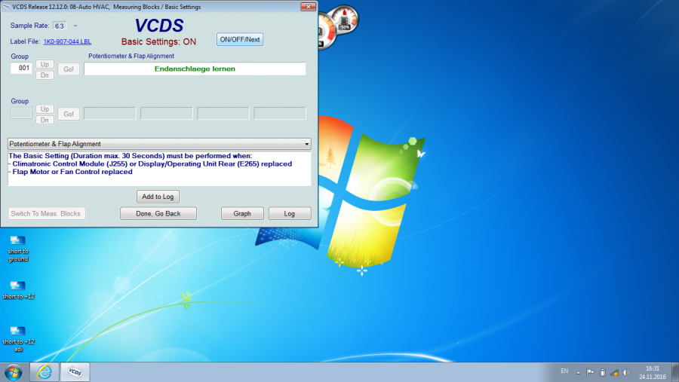Click the VCDS taskbar icon

pyautogui.click(x=75, y=371)
